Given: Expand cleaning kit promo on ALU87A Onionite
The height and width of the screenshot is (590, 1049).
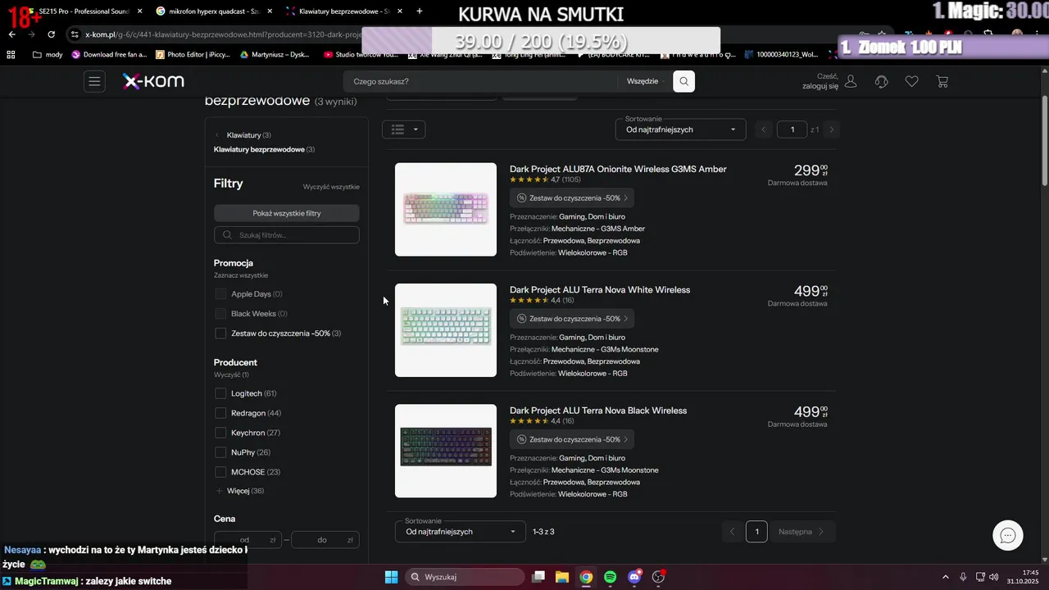Looking at the screenshot, I should tap(572, 198).
